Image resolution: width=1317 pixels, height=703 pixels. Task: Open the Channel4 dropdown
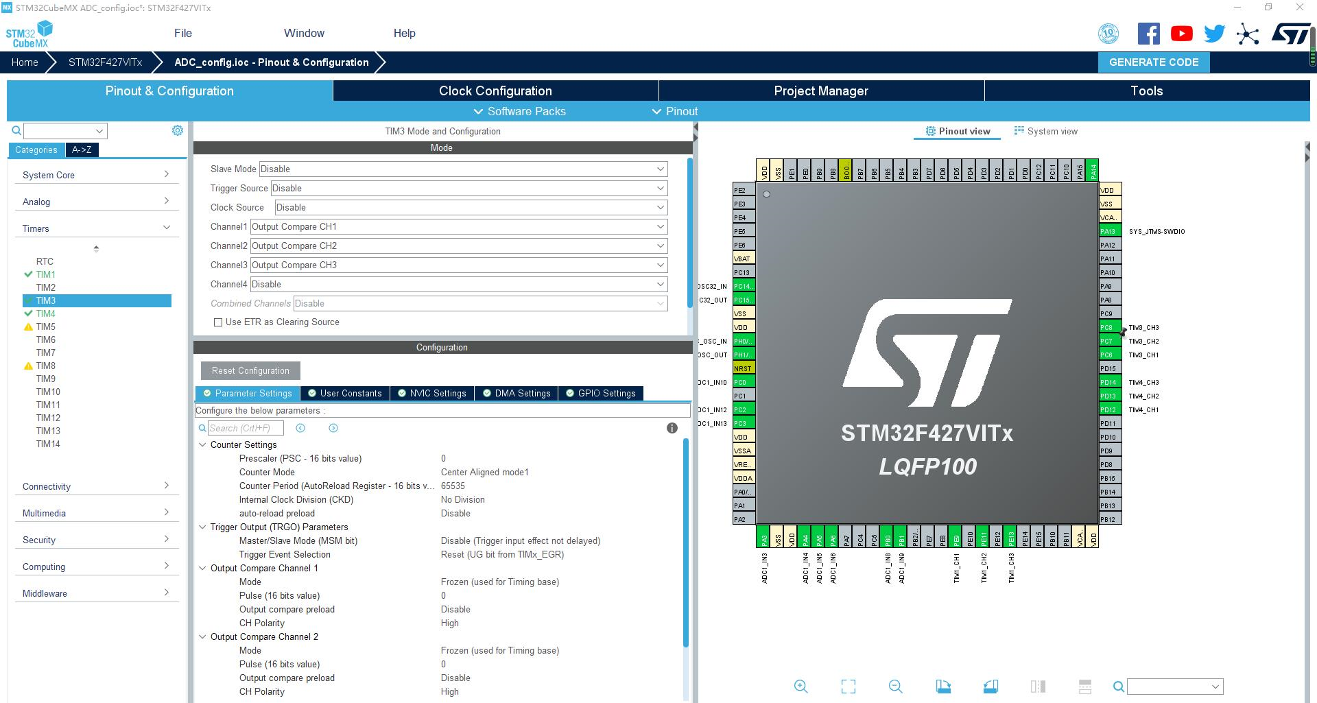(x=459, y=284)
